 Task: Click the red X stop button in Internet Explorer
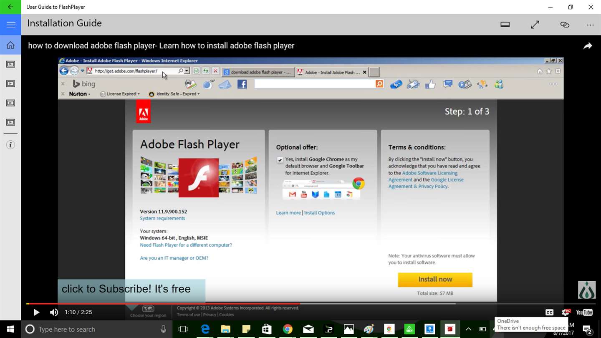coord(215,71)
